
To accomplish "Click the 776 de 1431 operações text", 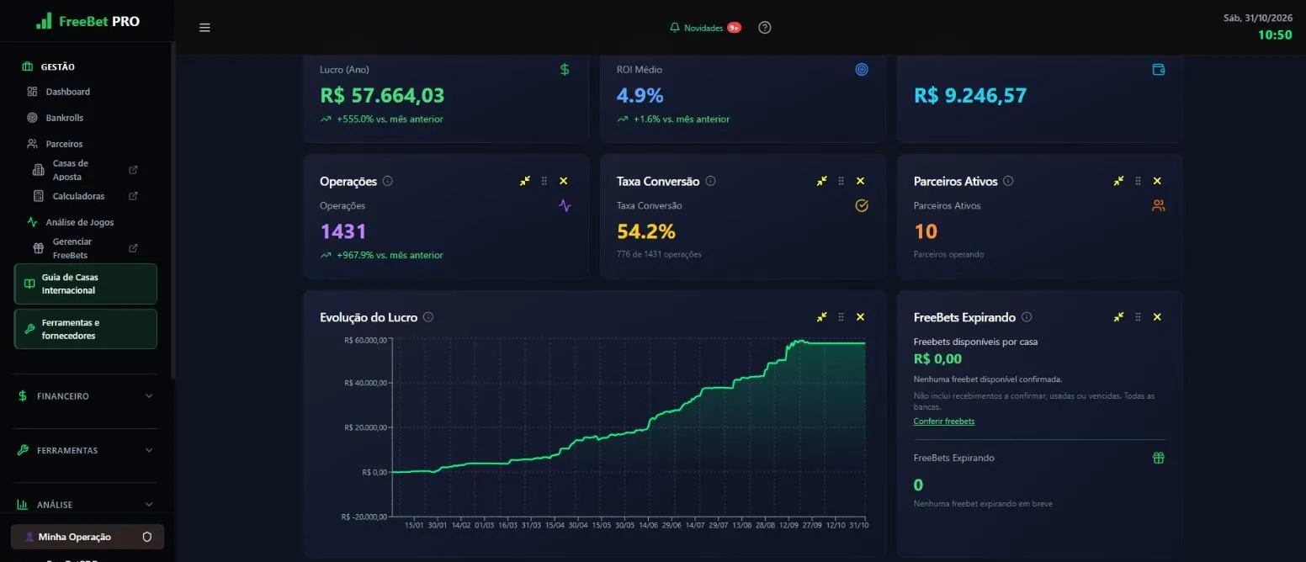I will 659,254.
